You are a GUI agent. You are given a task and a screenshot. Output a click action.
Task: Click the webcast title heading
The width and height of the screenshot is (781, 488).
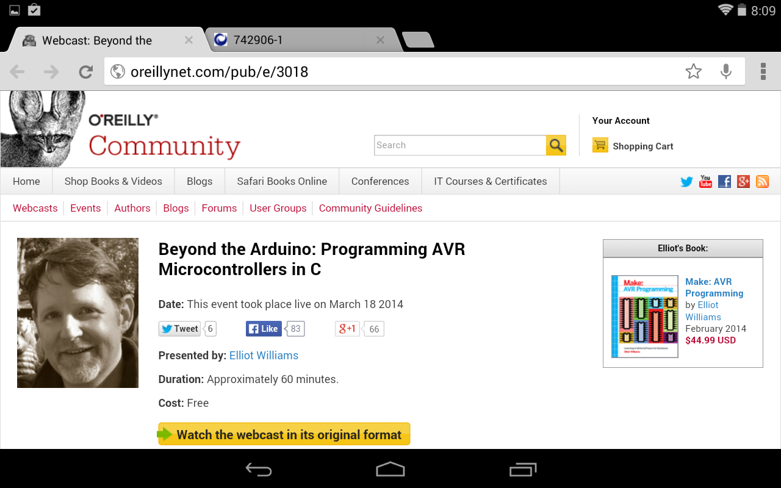(312, 259)
